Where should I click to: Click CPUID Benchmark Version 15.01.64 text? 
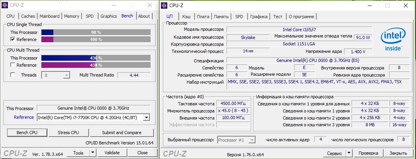pyautogui.click(x=119, y=143)
